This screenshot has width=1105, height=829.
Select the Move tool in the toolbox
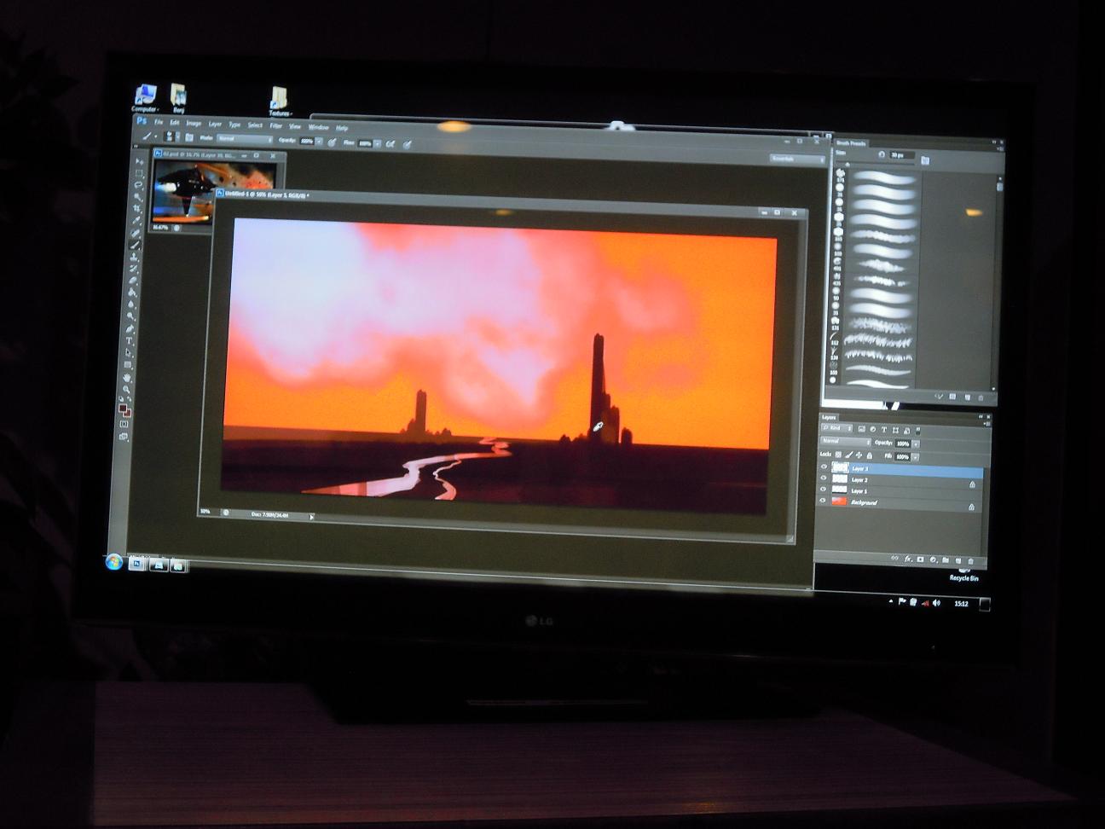tap(139, 161)
